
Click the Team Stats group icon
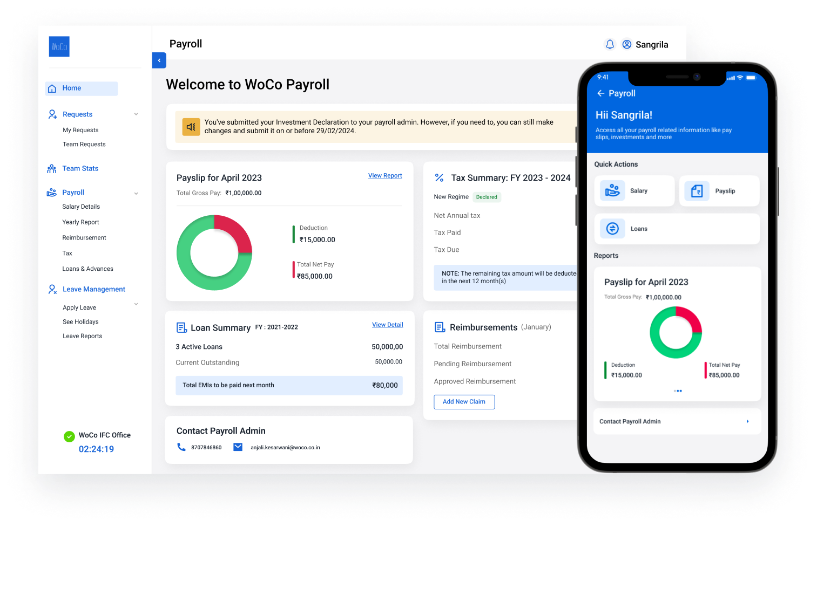[x=52, y=169]
